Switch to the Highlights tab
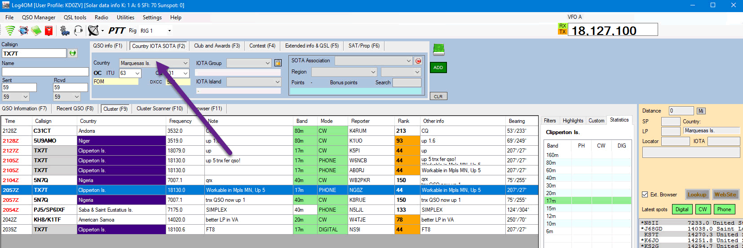Screen dimensions: 743x248 (x=573, y=121)
